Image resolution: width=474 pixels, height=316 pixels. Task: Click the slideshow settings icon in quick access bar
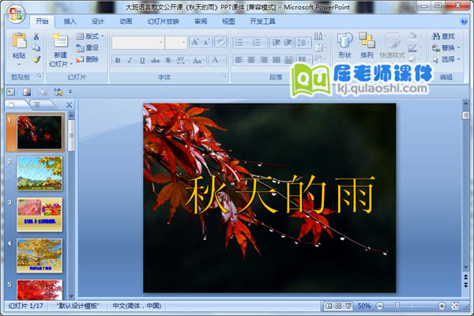pos(58,92)
